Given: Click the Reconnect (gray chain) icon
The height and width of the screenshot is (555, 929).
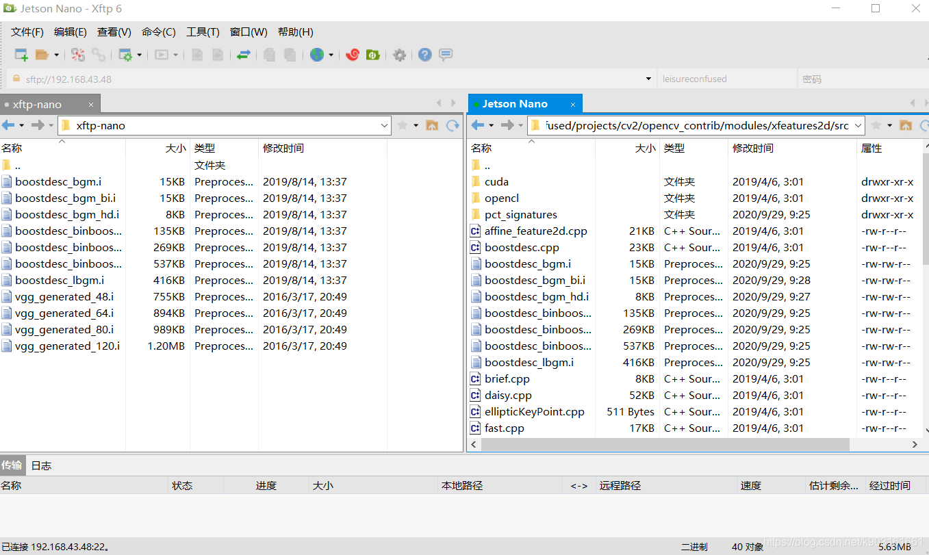Looking at the screenshot, I should 99,55.
